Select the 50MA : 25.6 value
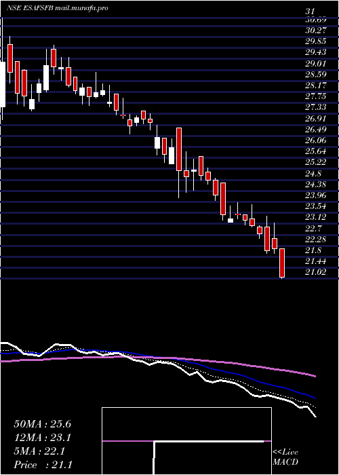Viewport: 339px width, 475px height. [42, 424]
